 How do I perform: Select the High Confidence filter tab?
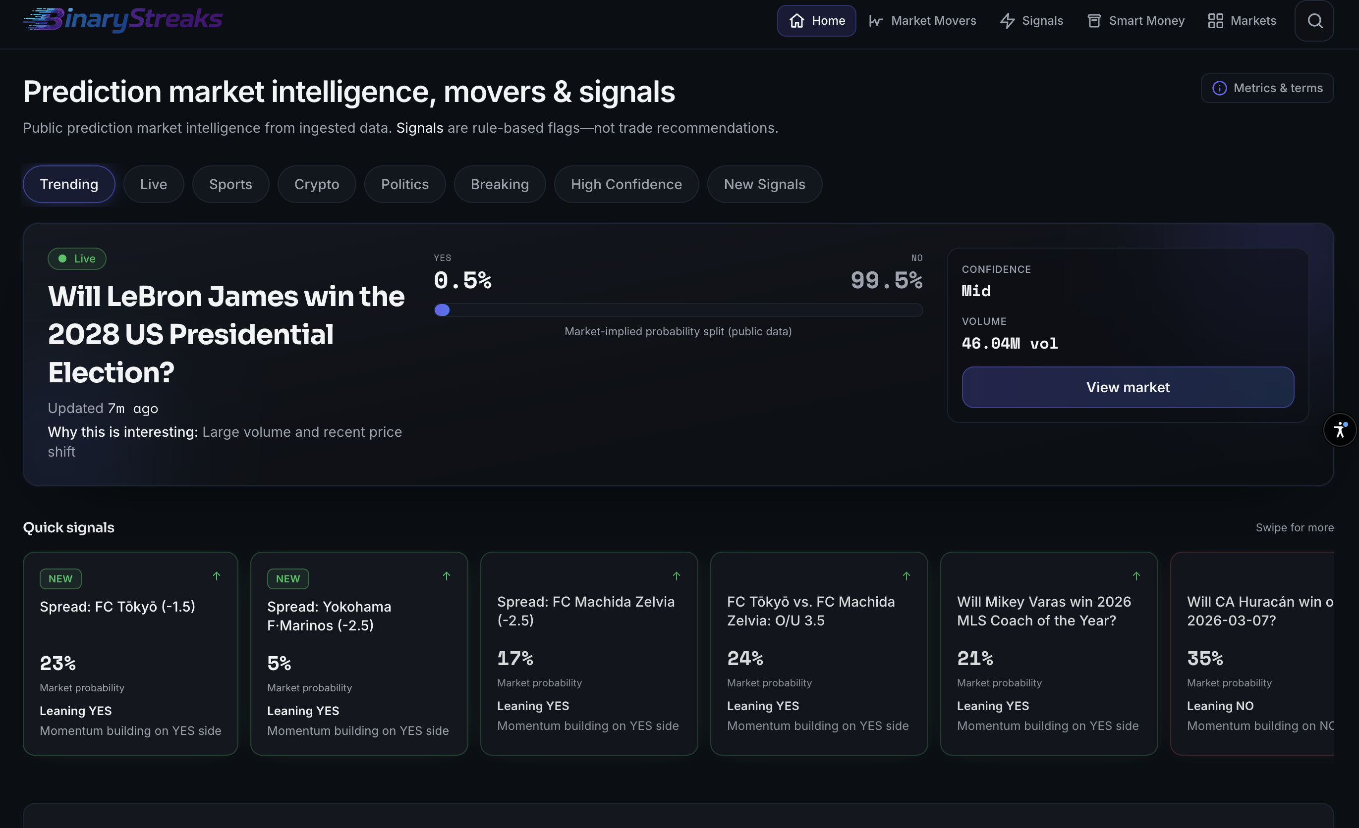(x=626, y=184)
